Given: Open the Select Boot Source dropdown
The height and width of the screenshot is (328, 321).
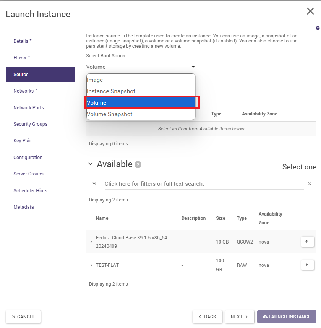Looking at the screenshot, I should (x=141, y=67).
